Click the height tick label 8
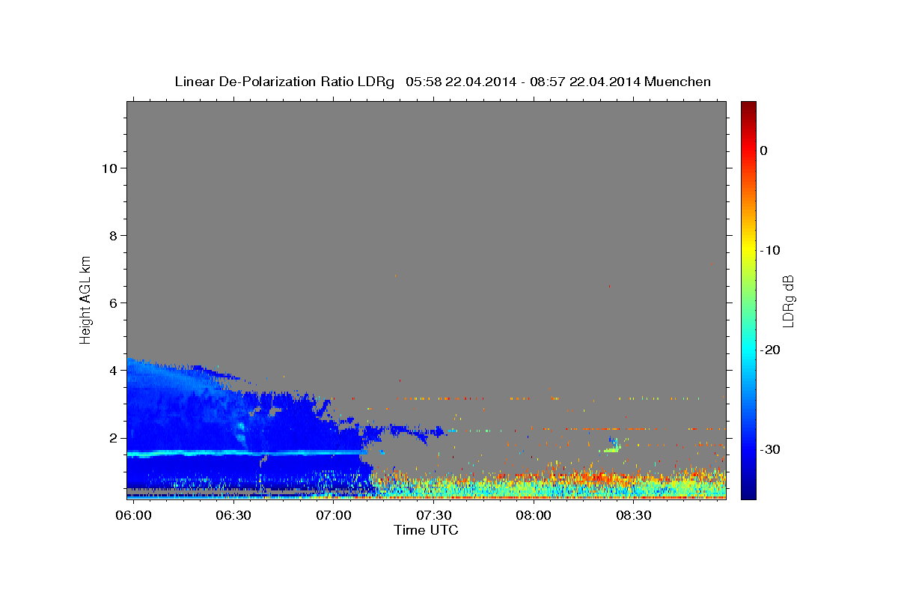The image size is (898, 599). coord(113,236)
